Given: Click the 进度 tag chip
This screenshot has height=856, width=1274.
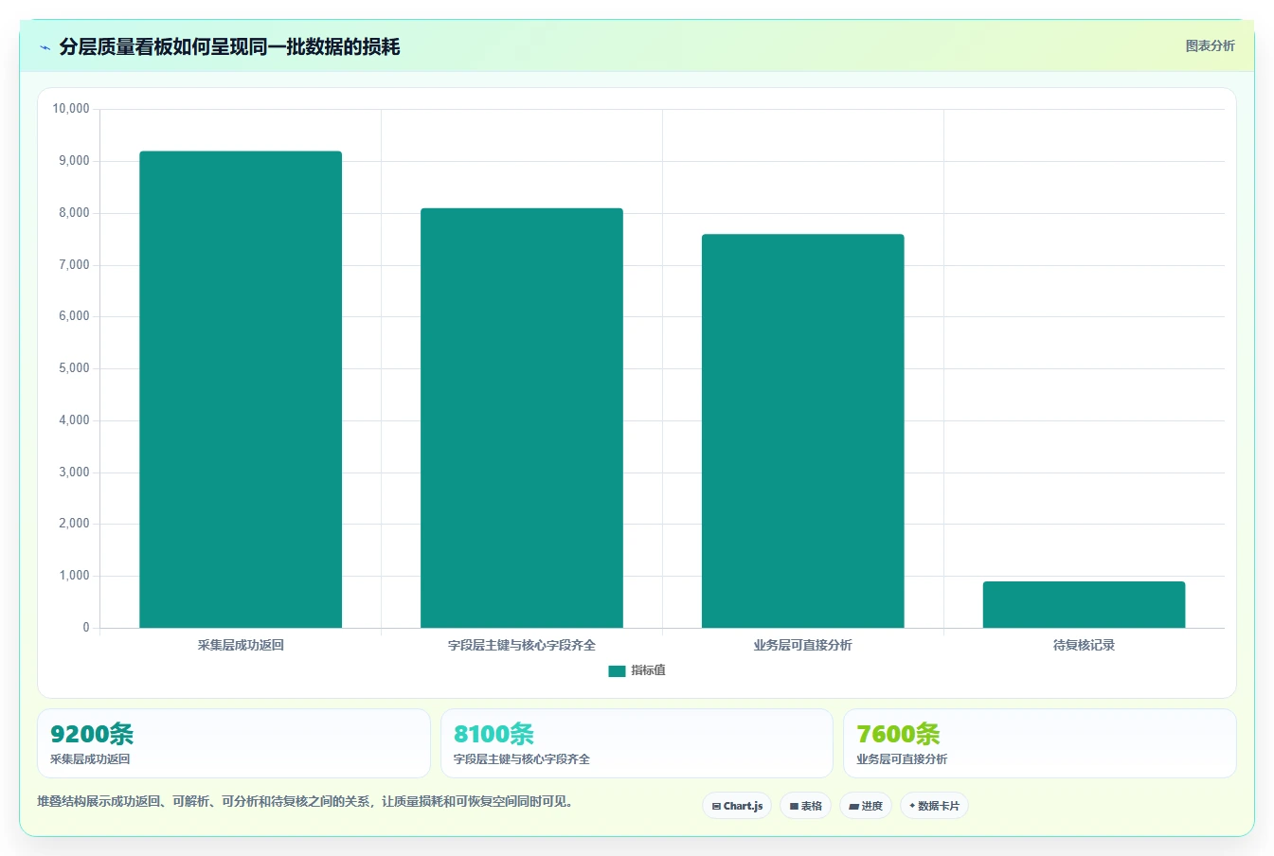Looking at the screenshot, I should tap(866, 806).
